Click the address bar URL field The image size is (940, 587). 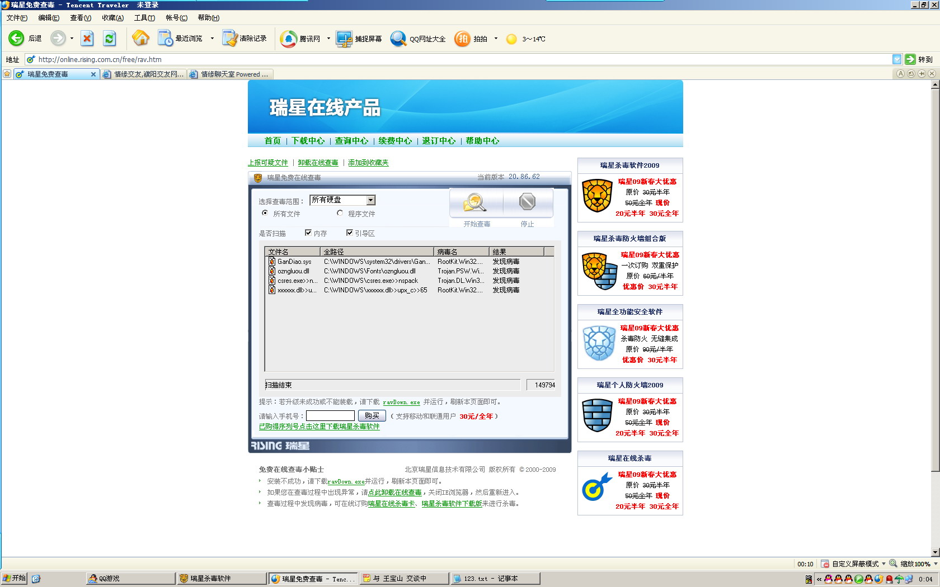point(464,59)
